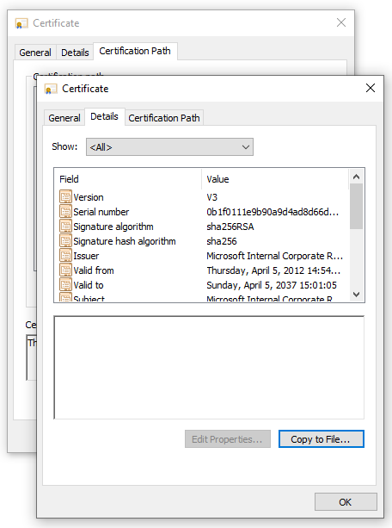The height and width of the screenshot is (528, 392).
Task: Select the Signature algorithm row text
Action: pos(113,227)
